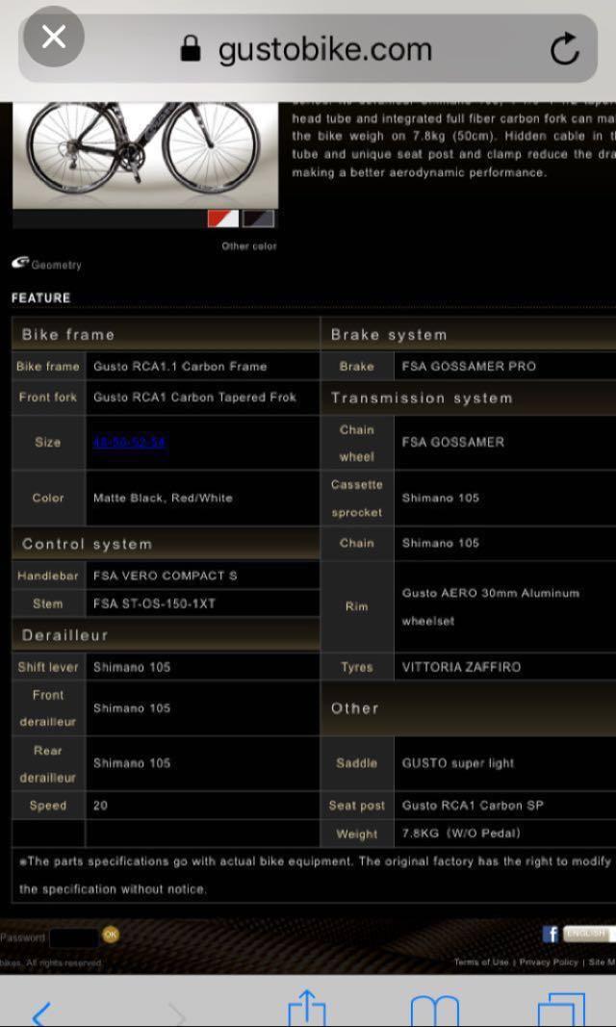Open Safari bookmarks icon
The height and width of the screenshot is (1027, 616).
tap(435, 1012)
